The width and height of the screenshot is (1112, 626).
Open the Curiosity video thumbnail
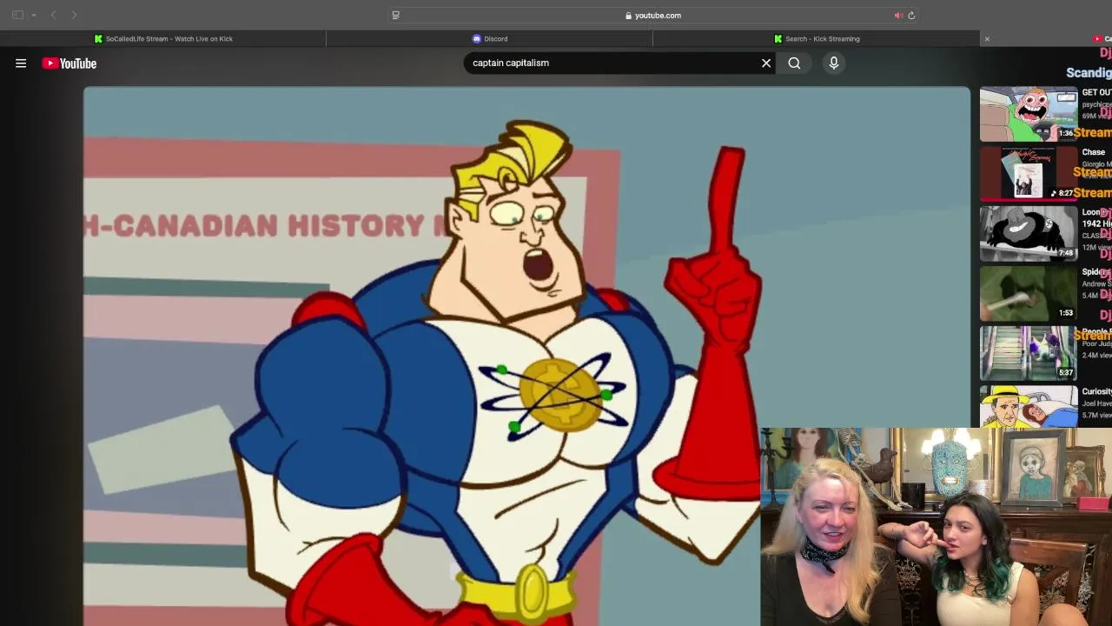pyautogui.click(x=1029, y=407)
